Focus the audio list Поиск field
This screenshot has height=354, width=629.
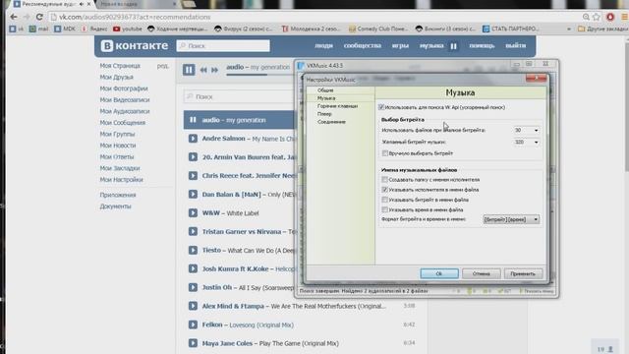tap(239, 96)
